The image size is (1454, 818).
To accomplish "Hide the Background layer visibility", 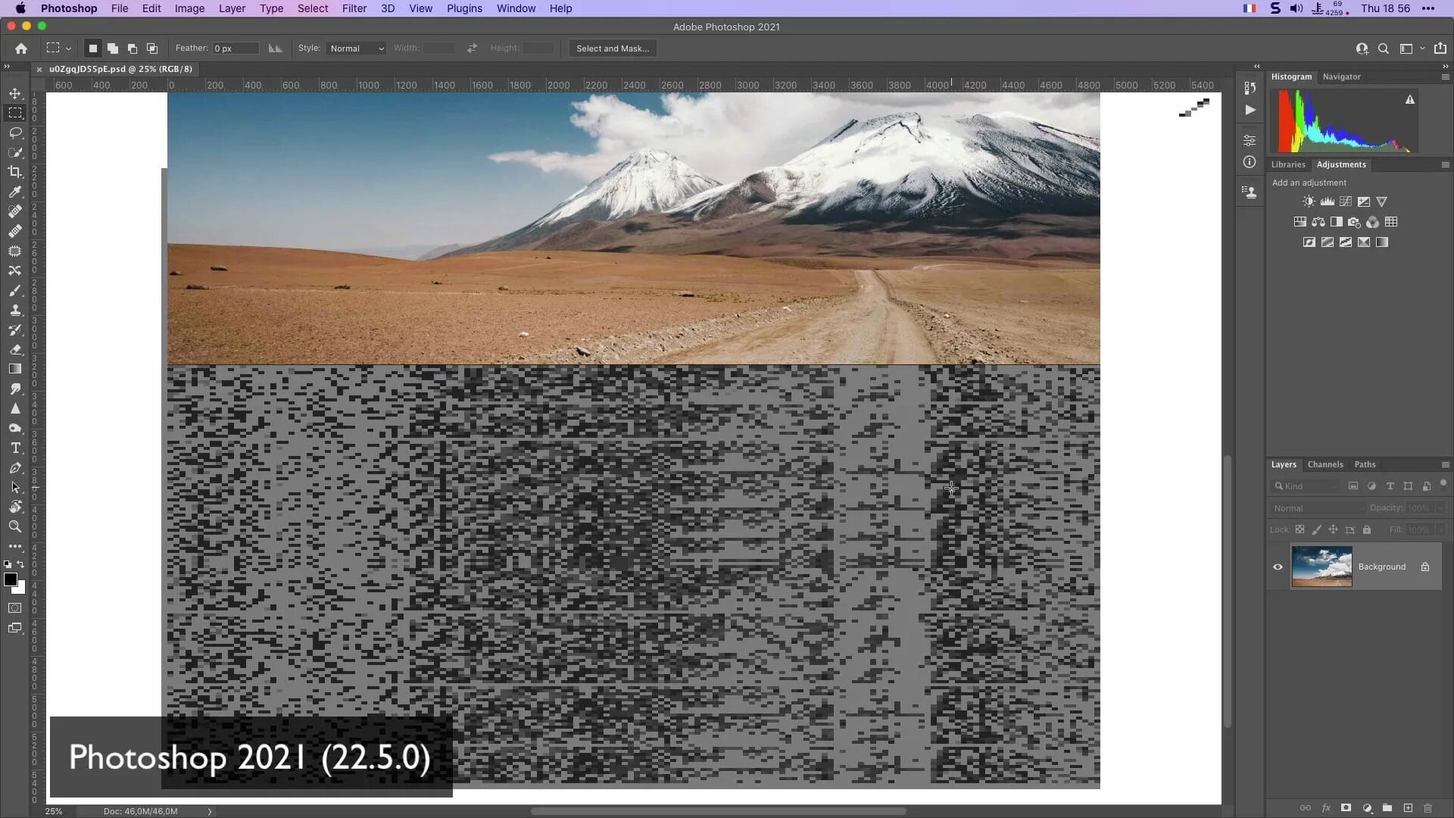I will click(x=1278, y=567).
